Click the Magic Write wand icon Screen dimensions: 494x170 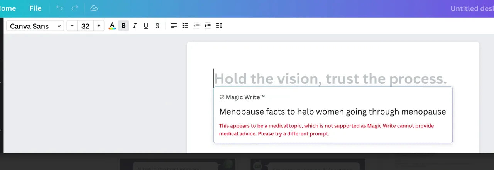pos(222,97)
